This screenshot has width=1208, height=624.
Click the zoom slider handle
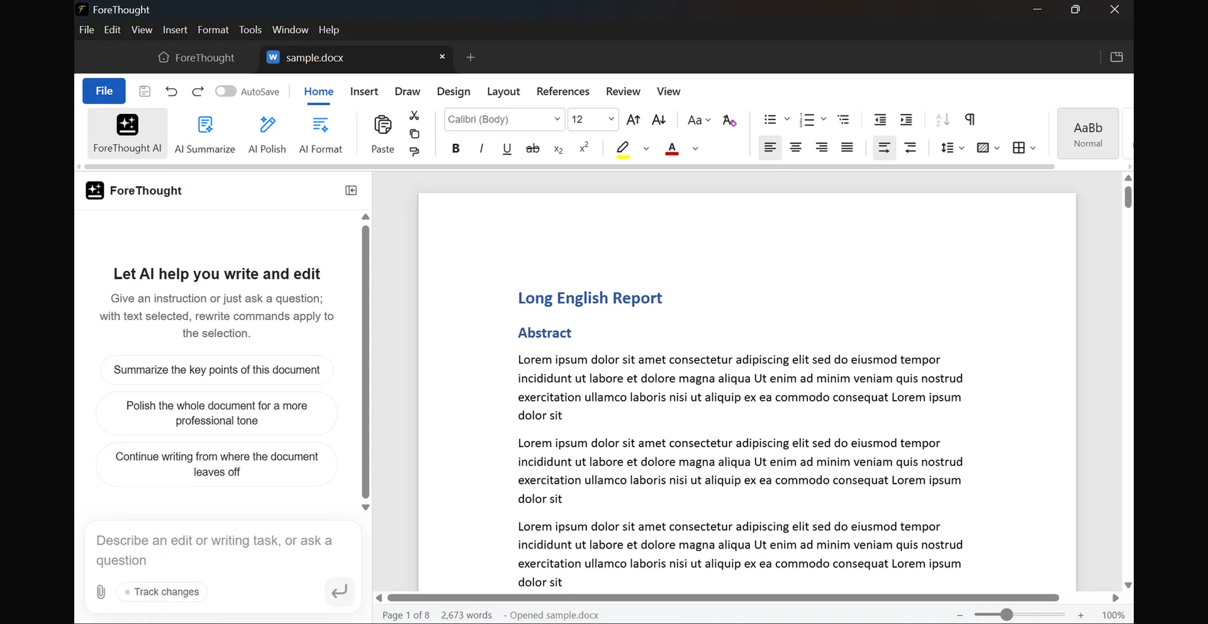1007,615
